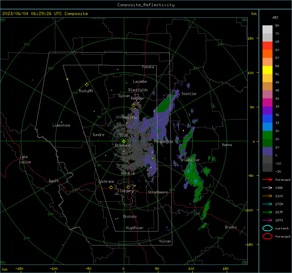Click the Didsbury label
The width and height of the screenshot is (292, 273).
tap(122, 145)
